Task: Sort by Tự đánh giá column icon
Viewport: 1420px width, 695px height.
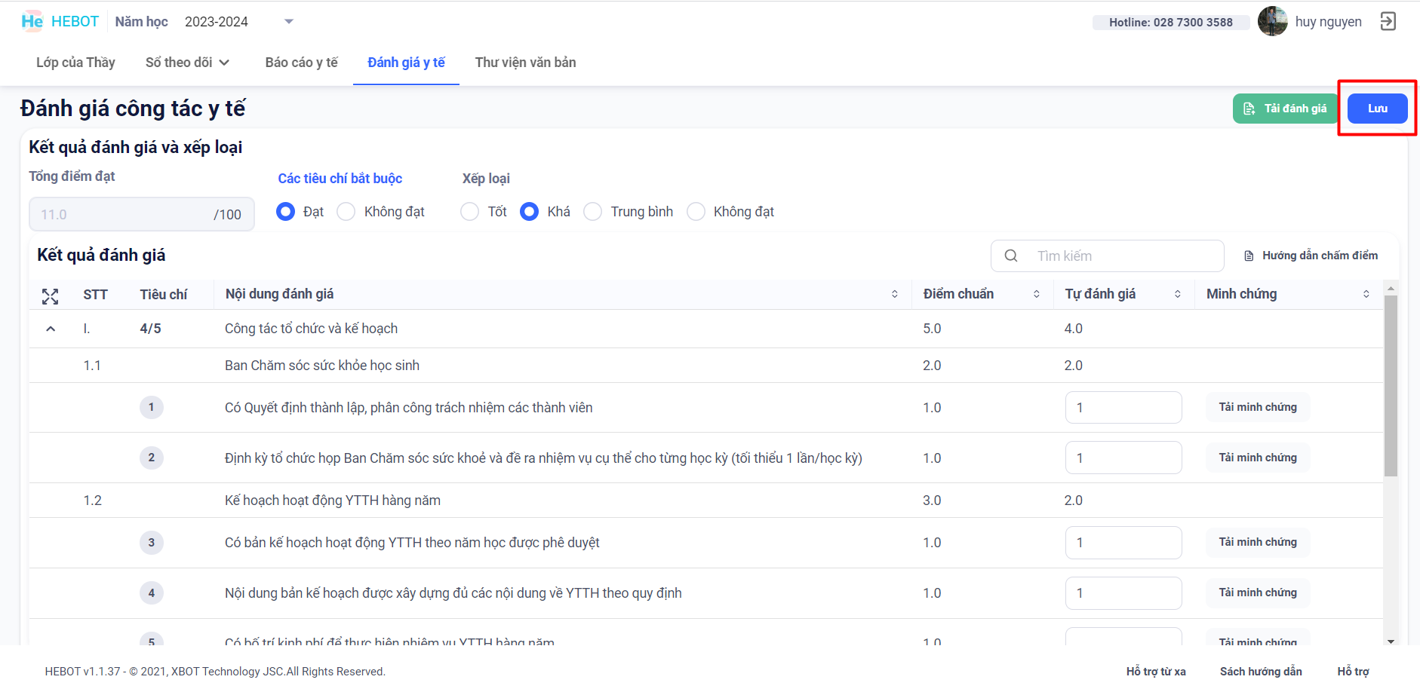Action: coord(1178,294)
